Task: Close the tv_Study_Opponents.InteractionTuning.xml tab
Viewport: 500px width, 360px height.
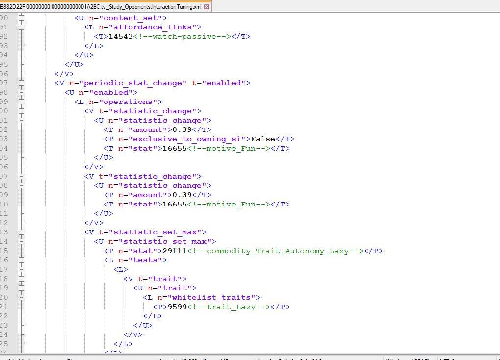Action: pos(207,6)
